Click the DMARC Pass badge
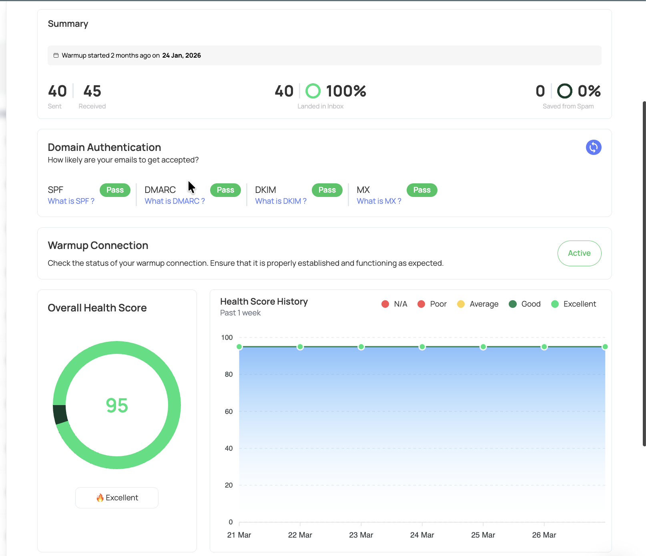Image resolution: width=646 pixels, height=556 pixels. [225, 190]
